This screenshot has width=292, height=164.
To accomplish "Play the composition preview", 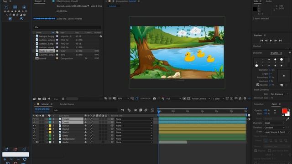I will 271,41.
